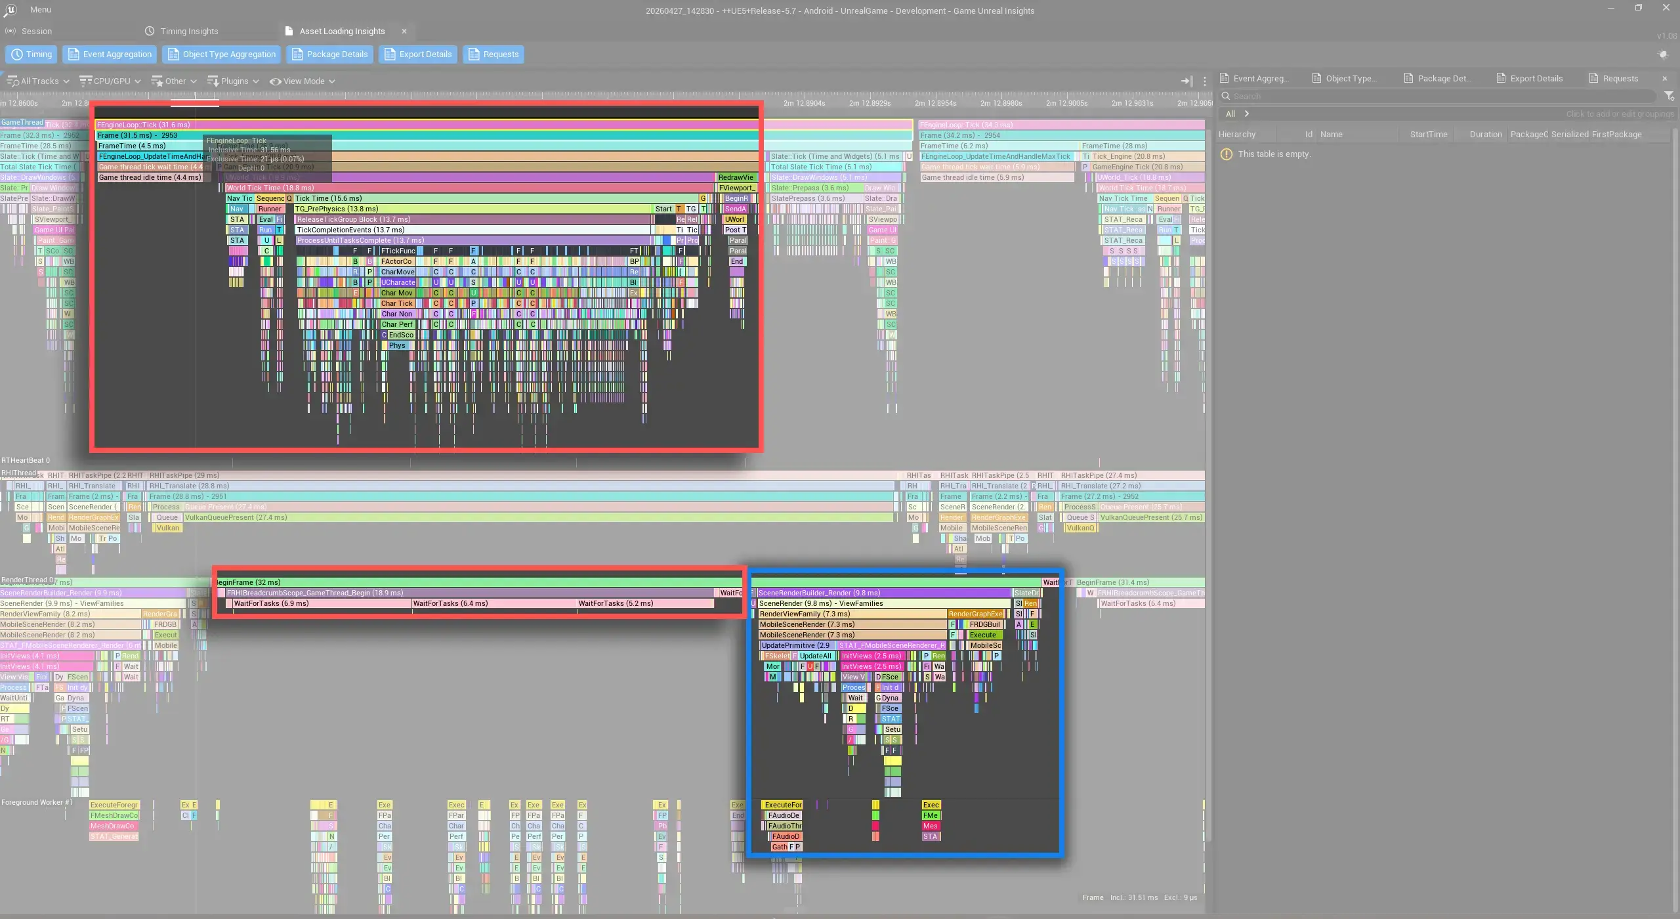
Task: Open the Object Type... panel tab
Action: (x=1345, y=78)
